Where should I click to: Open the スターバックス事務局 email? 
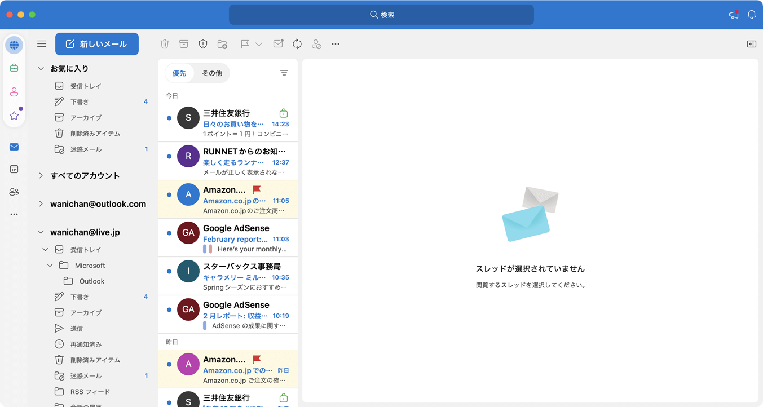pyautogui.click(x=228, y=276)
